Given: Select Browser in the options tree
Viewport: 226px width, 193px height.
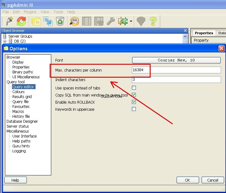Looking at the screenshot, I should pos(13,57).
